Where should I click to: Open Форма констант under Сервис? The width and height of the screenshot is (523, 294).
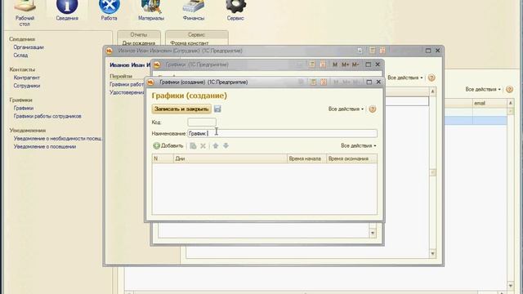pyautogui.click(x=189, y=42)
